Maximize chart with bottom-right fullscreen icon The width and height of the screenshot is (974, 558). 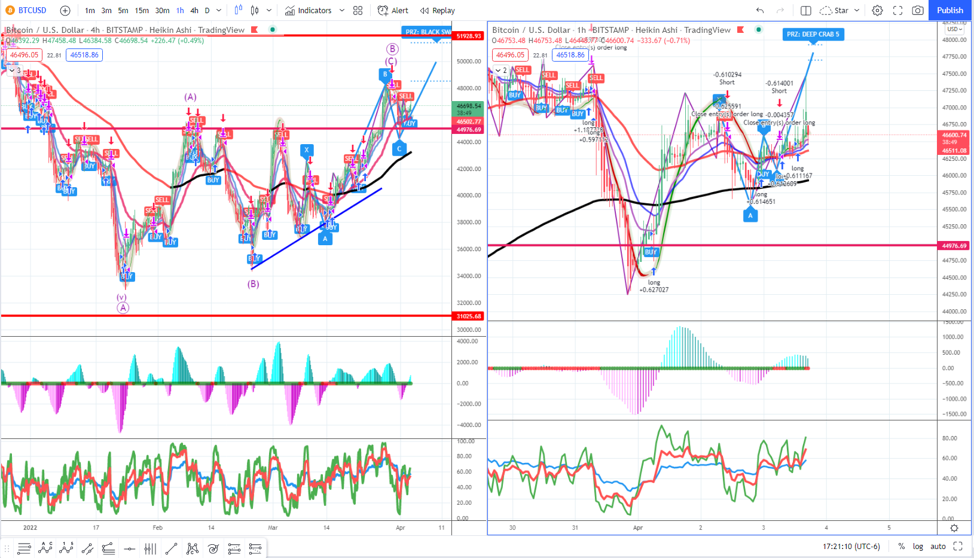958,546
